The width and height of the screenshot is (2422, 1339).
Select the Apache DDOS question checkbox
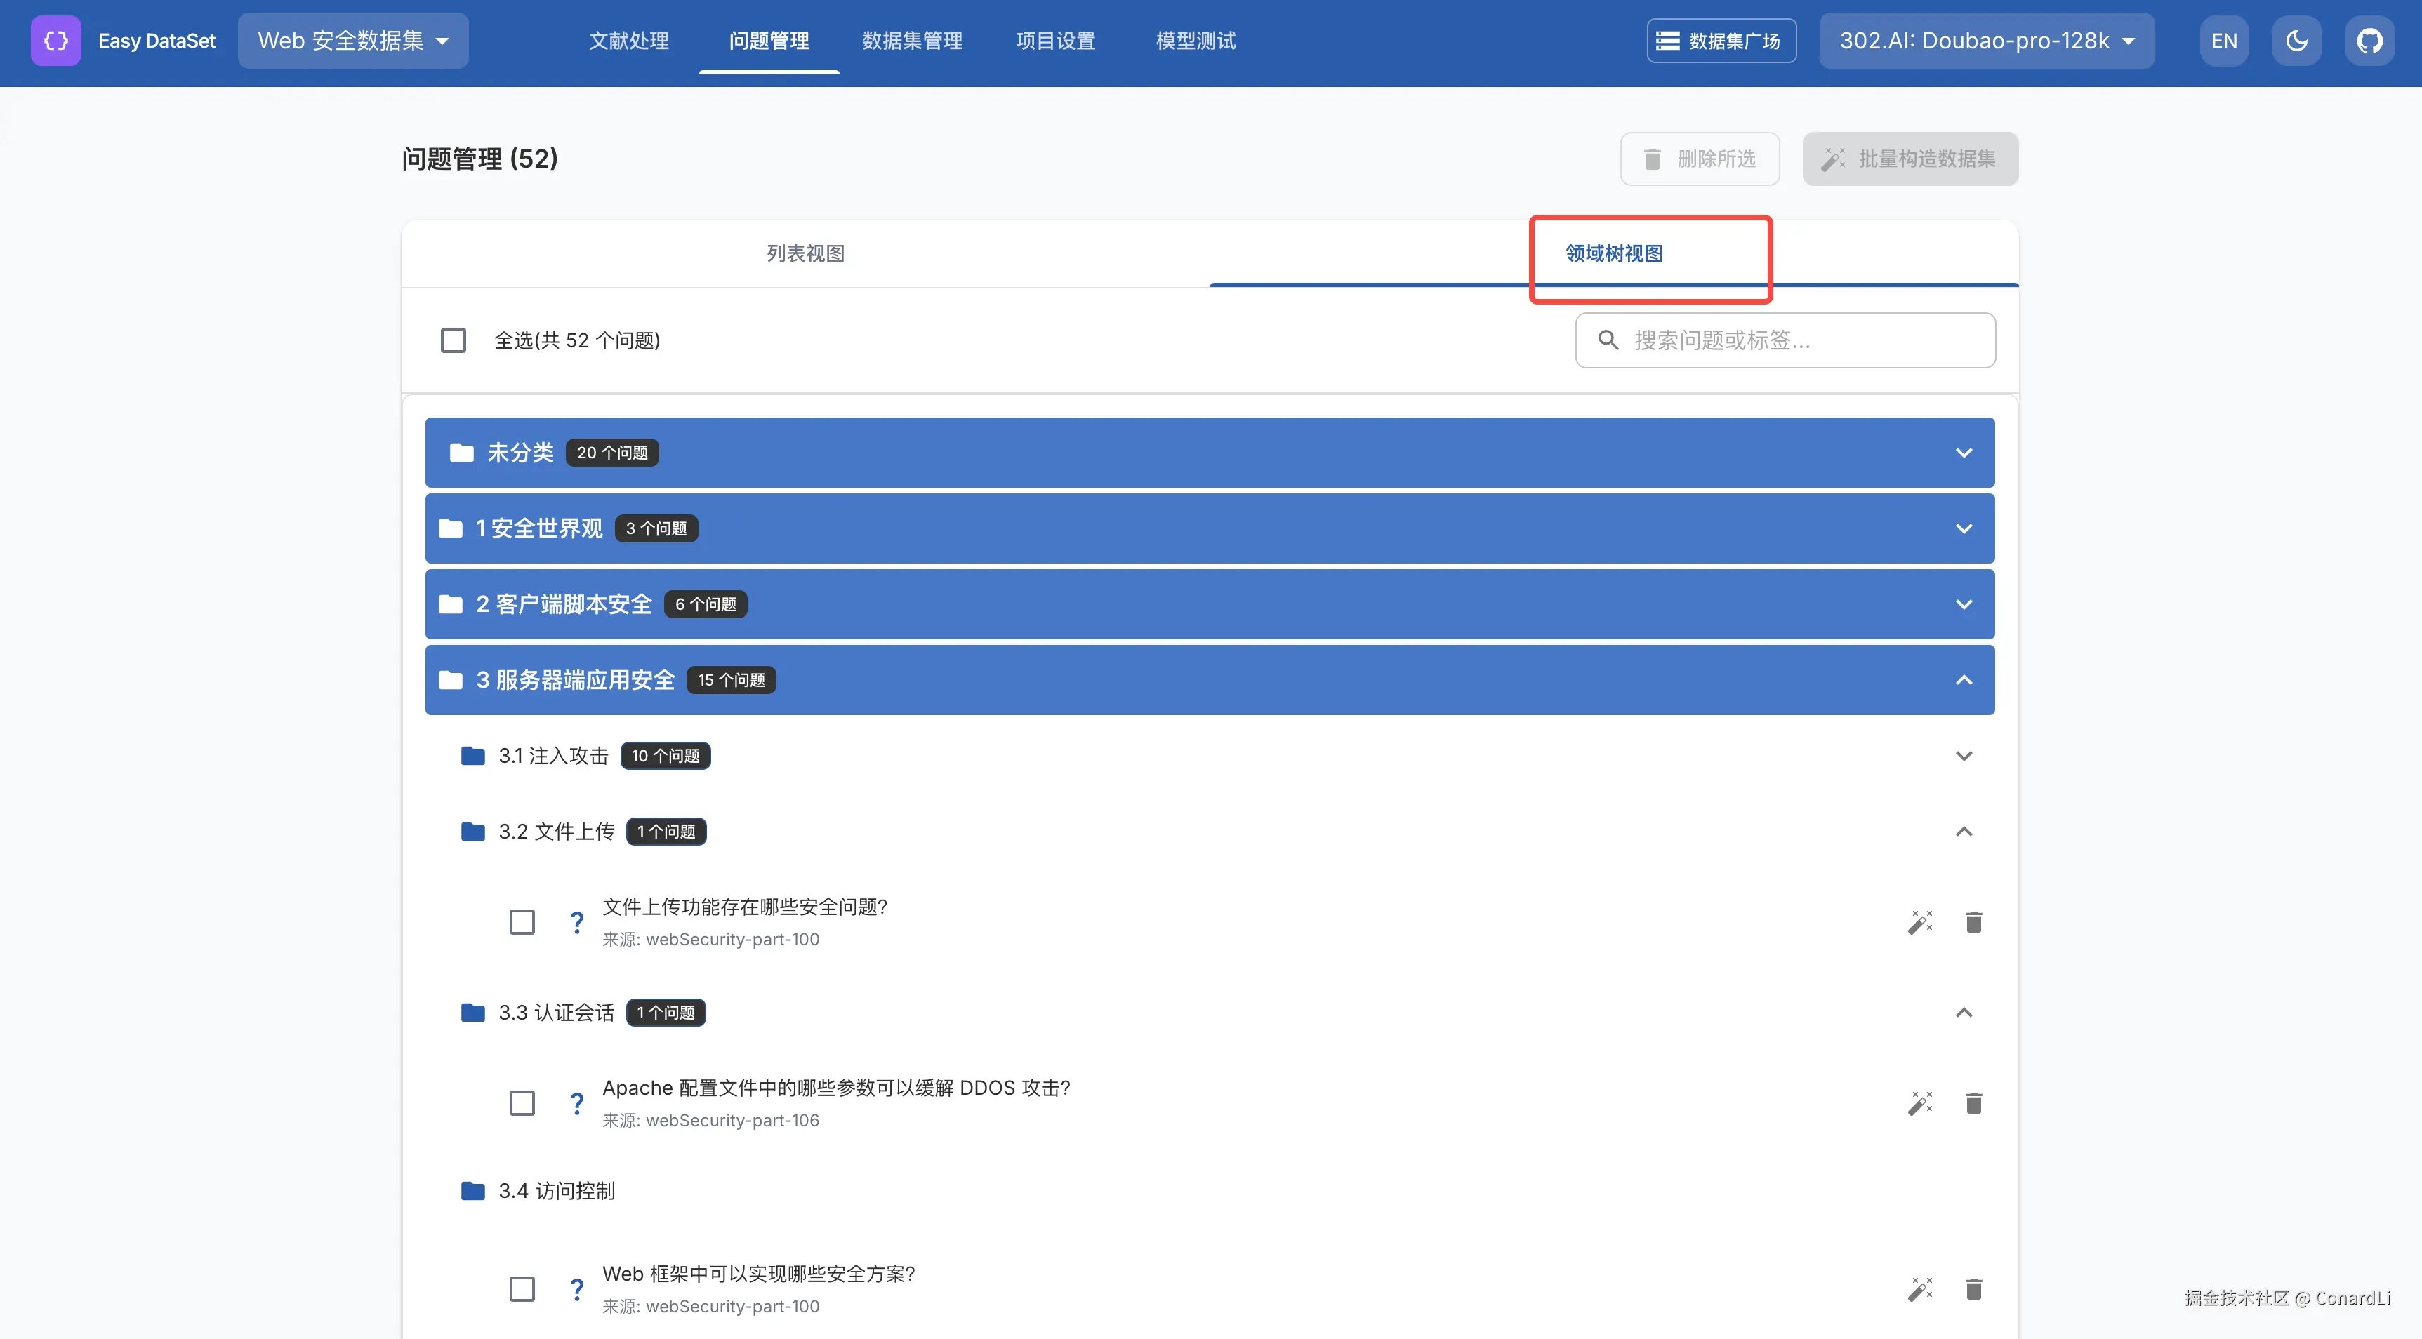(522, 1103)
